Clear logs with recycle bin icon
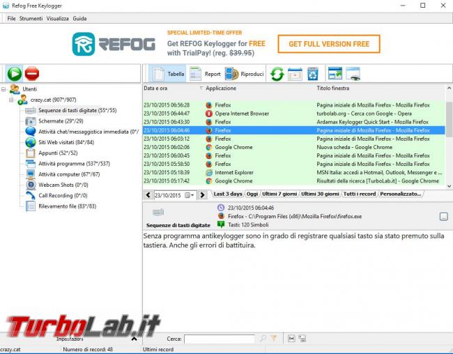 [x=313, y=74]
